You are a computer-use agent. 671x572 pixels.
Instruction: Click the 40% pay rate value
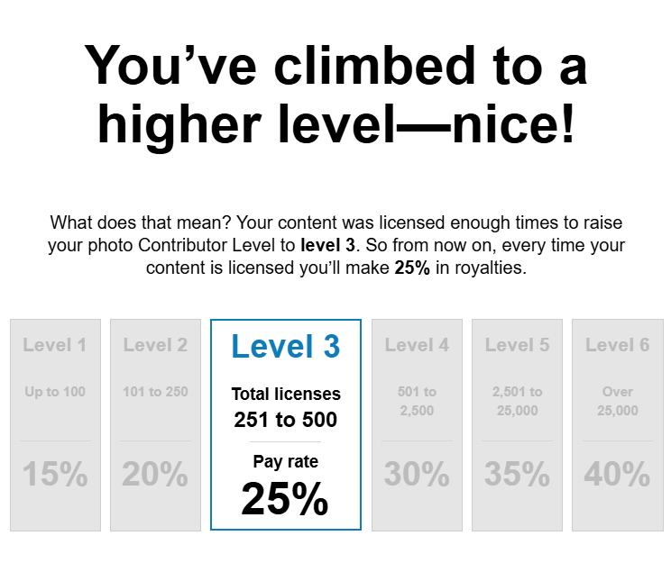617,474
